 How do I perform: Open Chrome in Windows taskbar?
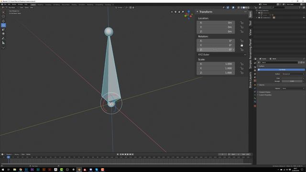pos(21,170)
